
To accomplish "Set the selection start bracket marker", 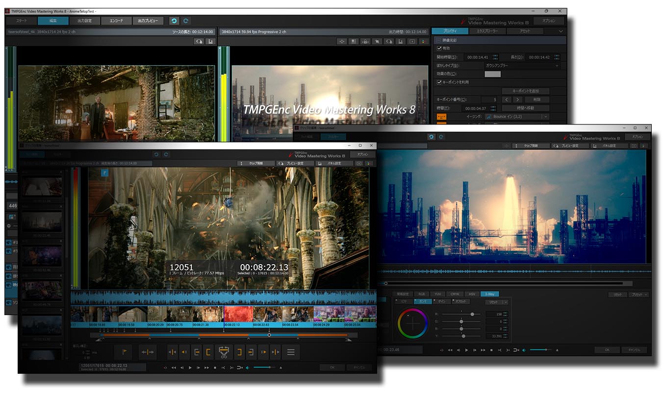I will point(208,352).
